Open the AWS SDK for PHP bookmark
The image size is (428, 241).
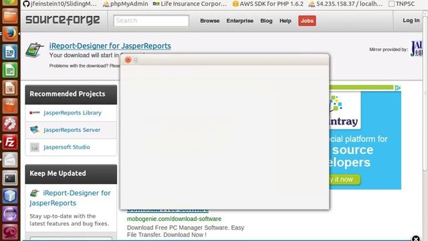tap(268, 4)
